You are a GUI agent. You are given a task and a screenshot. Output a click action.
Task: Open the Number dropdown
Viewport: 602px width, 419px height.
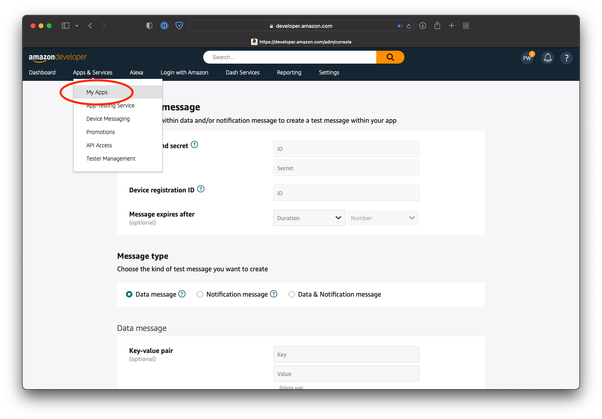(x=383, y=218)
